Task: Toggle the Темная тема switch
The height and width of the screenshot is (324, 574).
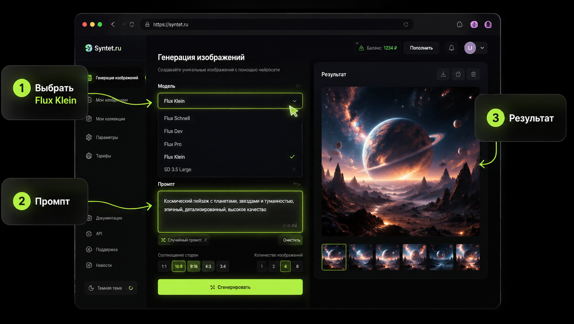Action: pyautogui.click(x=131, y=288)
